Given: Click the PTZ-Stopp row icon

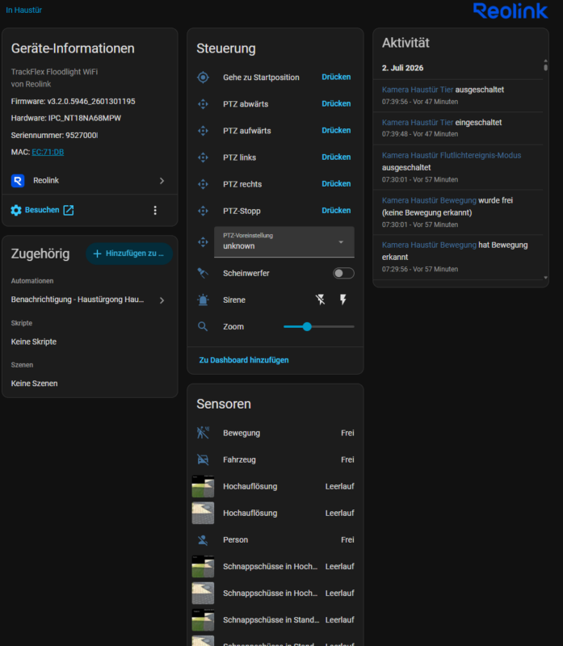Looking at the screenshot, I should 203,211.
